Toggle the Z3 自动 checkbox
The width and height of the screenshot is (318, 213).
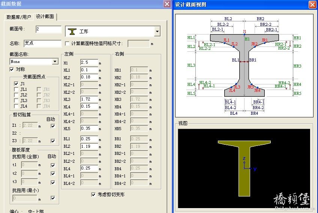pyautogui.click(x=53, y=141)
